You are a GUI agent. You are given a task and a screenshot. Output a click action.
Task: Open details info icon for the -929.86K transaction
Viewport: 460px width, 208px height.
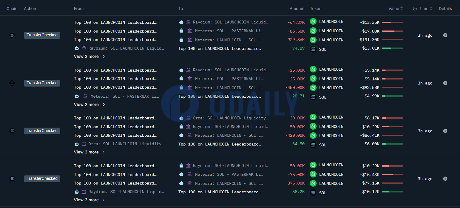click(445, 35)
